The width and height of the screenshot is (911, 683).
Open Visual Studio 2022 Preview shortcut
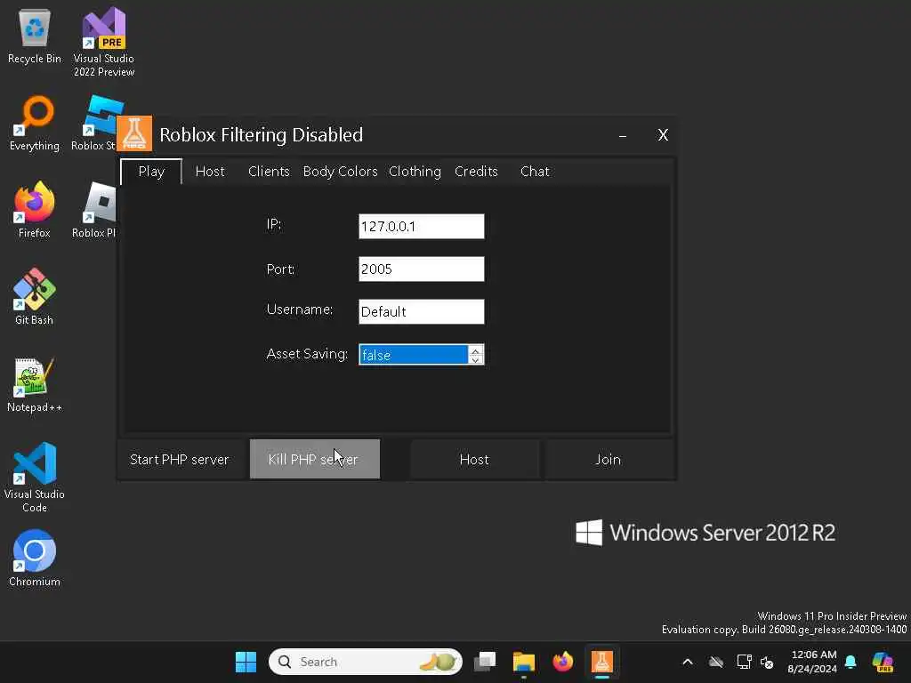(x=104, y=42)
